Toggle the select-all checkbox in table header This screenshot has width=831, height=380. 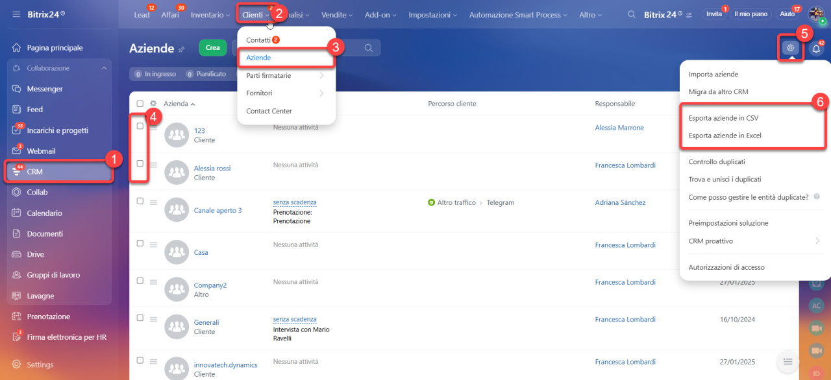[140, 104]
